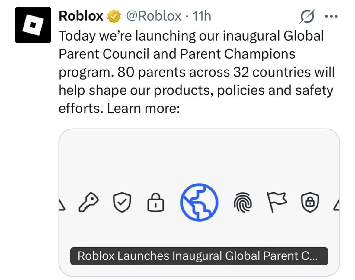
Task: Open the Roblox profile avatar
Action: click(x=33, y=25)
